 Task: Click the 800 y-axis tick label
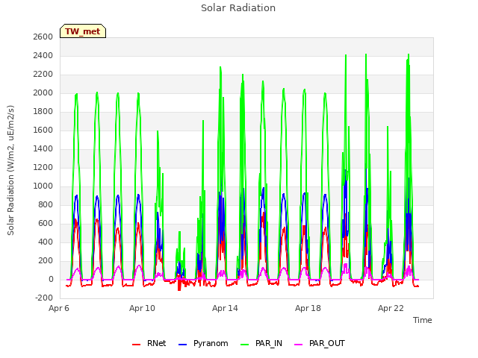(46, 205)
